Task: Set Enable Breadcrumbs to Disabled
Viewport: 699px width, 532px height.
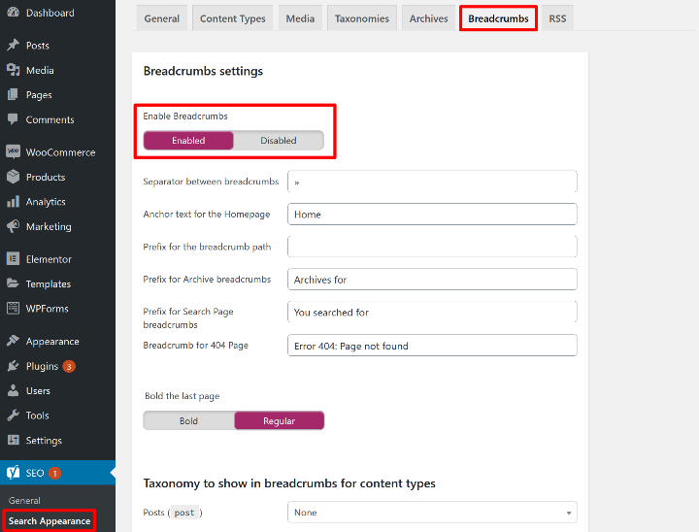Action: tap(279, 141)
